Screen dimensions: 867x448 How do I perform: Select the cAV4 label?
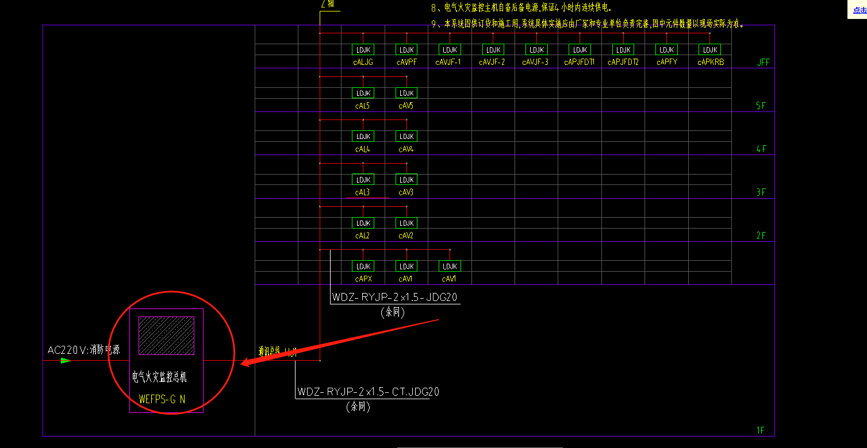coord(406,149)
